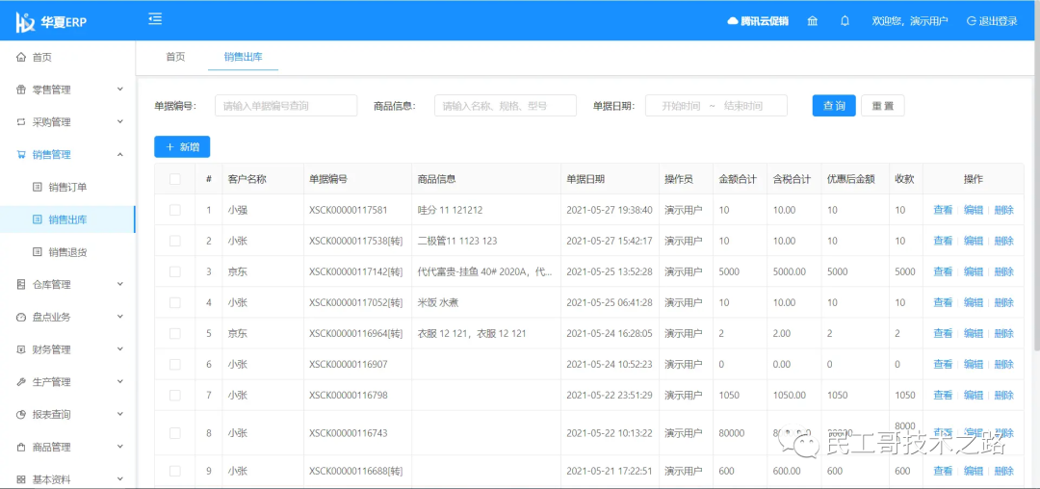Click the cloud icon beside 腾讯云促销
Viewport: 1040px width, 489px height.
(733, 21)
